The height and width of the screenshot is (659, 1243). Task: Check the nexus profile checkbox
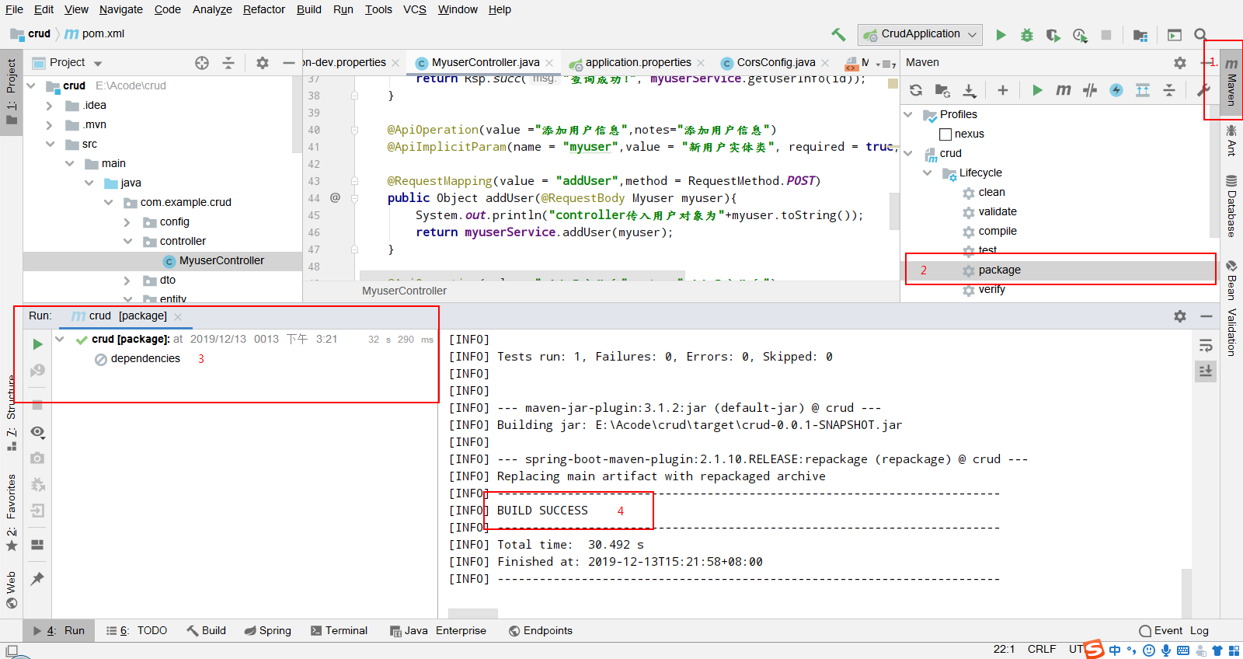point(945,134)
